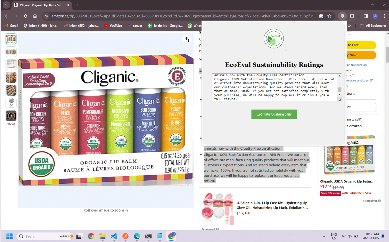Select the Cliganic Organic Lip Balm tab

(40, 5)
